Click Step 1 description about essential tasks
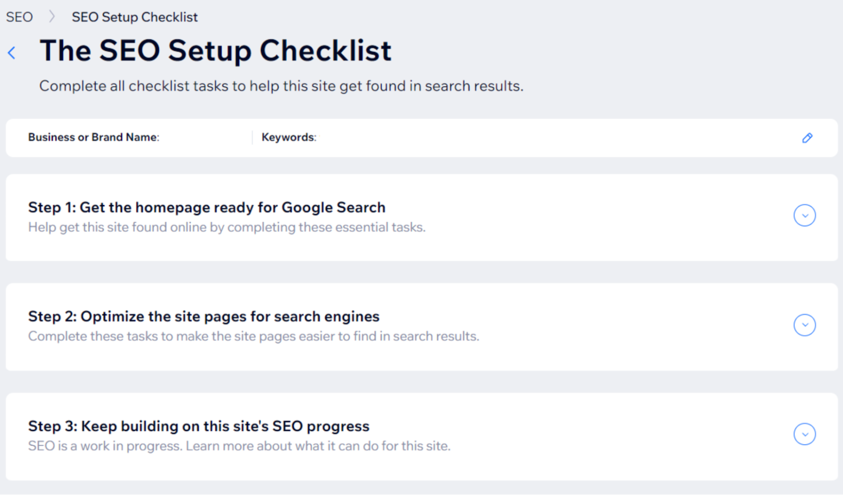The width and height of the screenshot is (843, 495). click(x=227, y=227)
